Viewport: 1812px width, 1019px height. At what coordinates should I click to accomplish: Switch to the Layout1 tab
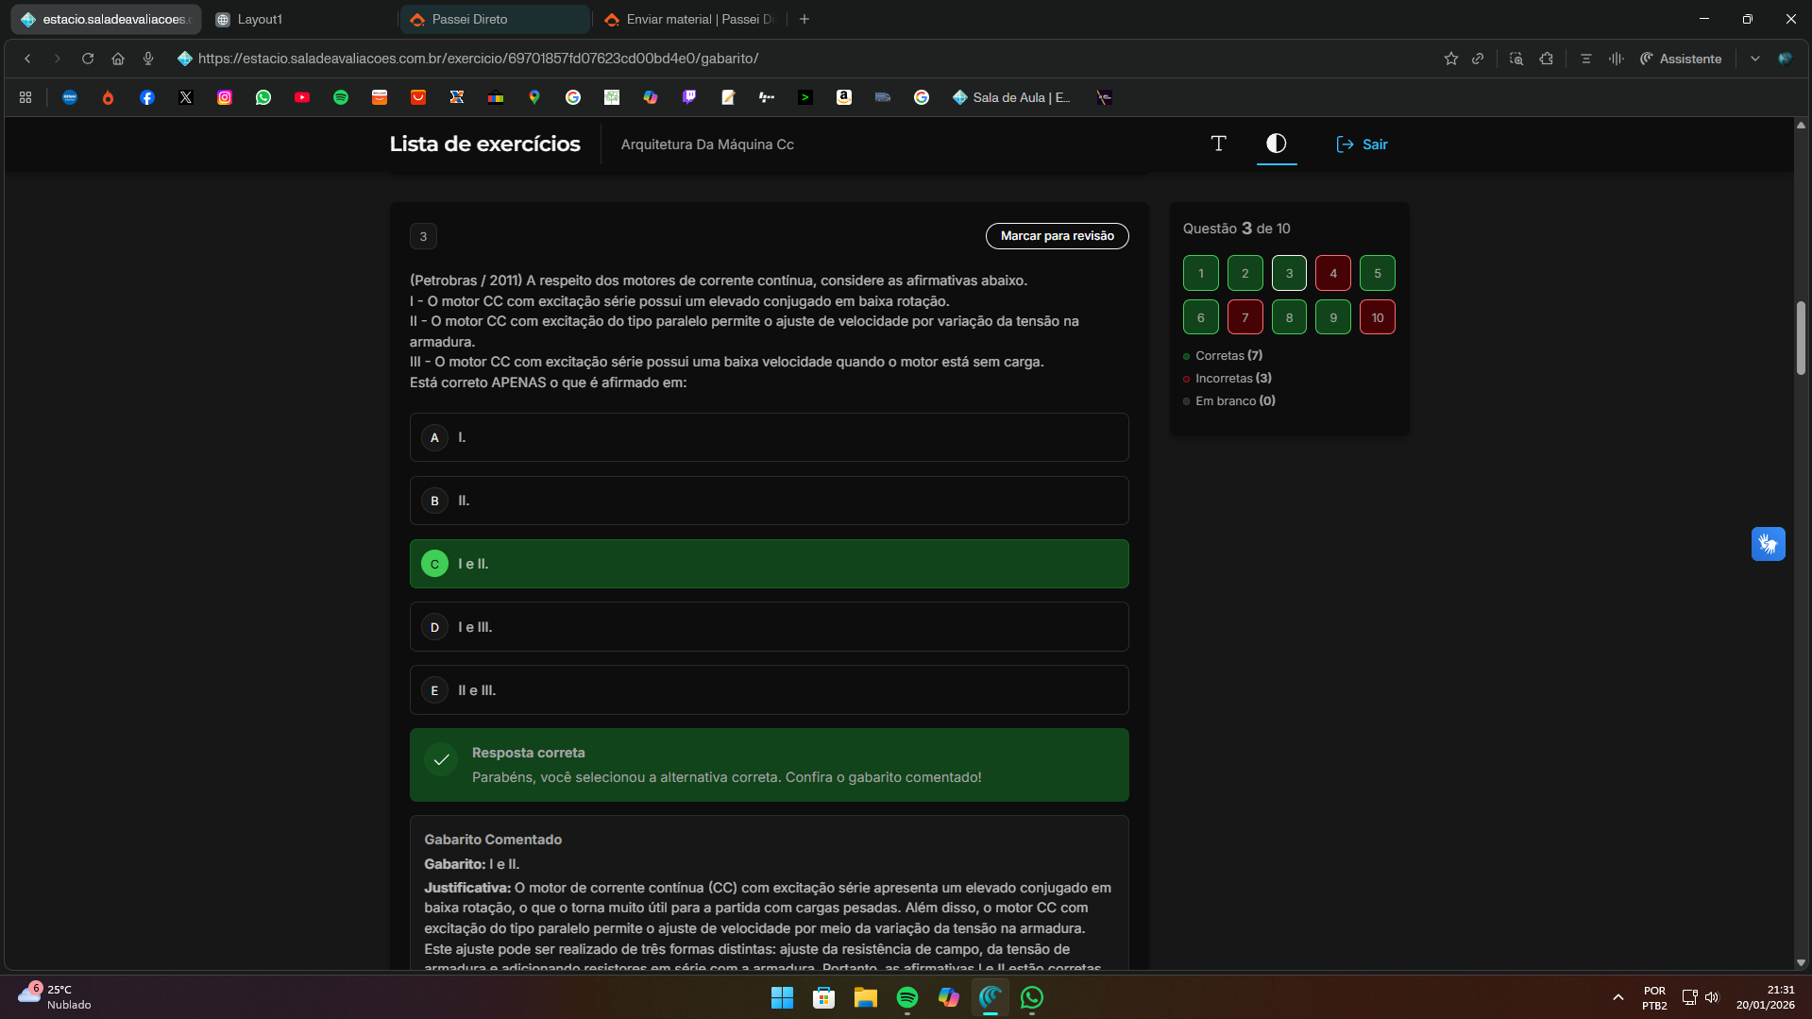click(300, 19)
